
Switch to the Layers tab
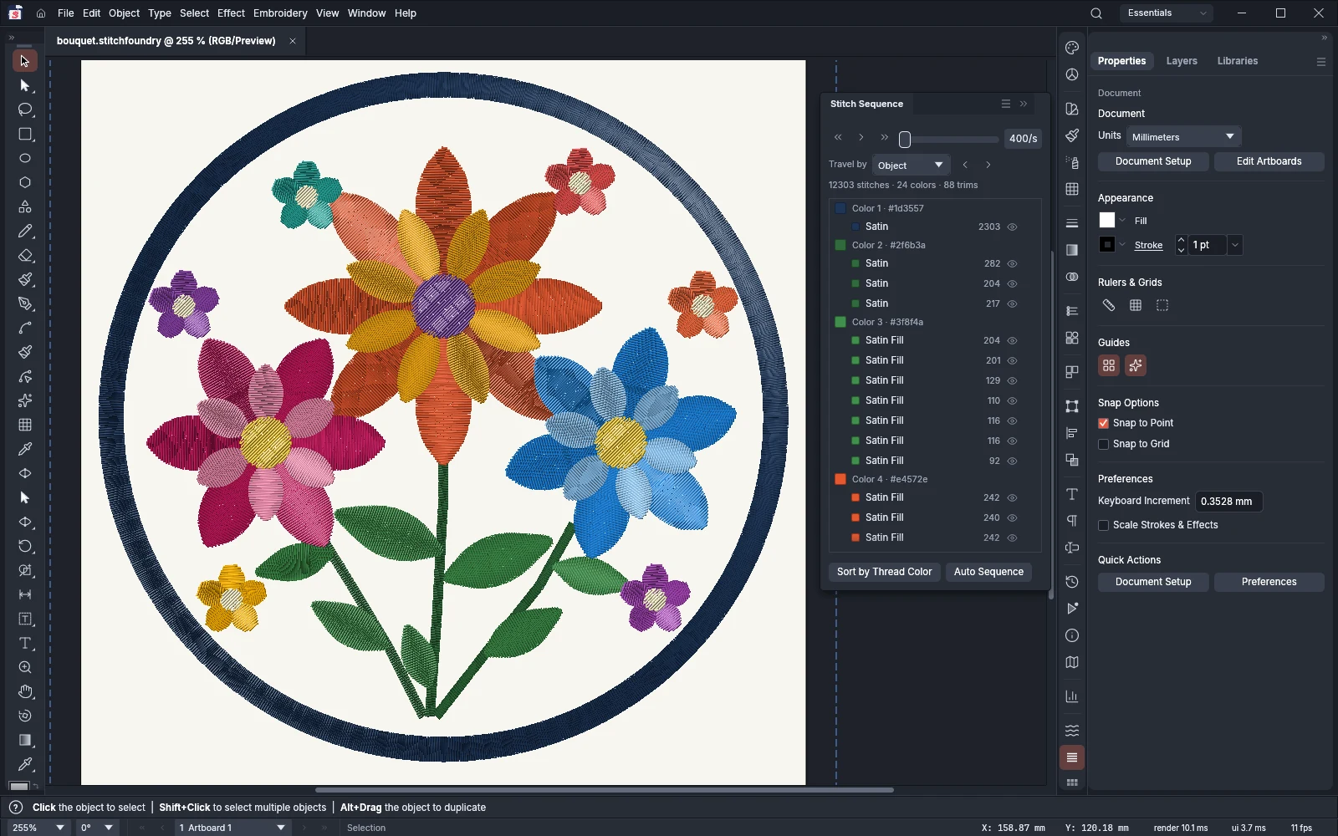tap(1182, 61)
